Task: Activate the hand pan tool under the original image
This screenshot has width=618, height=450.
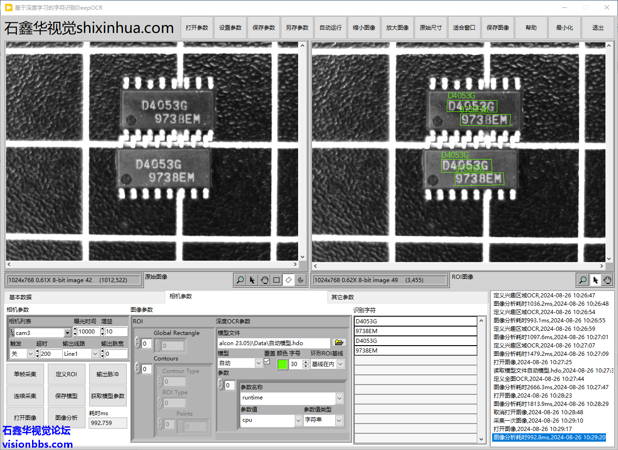Action: (x=264, y=280)
